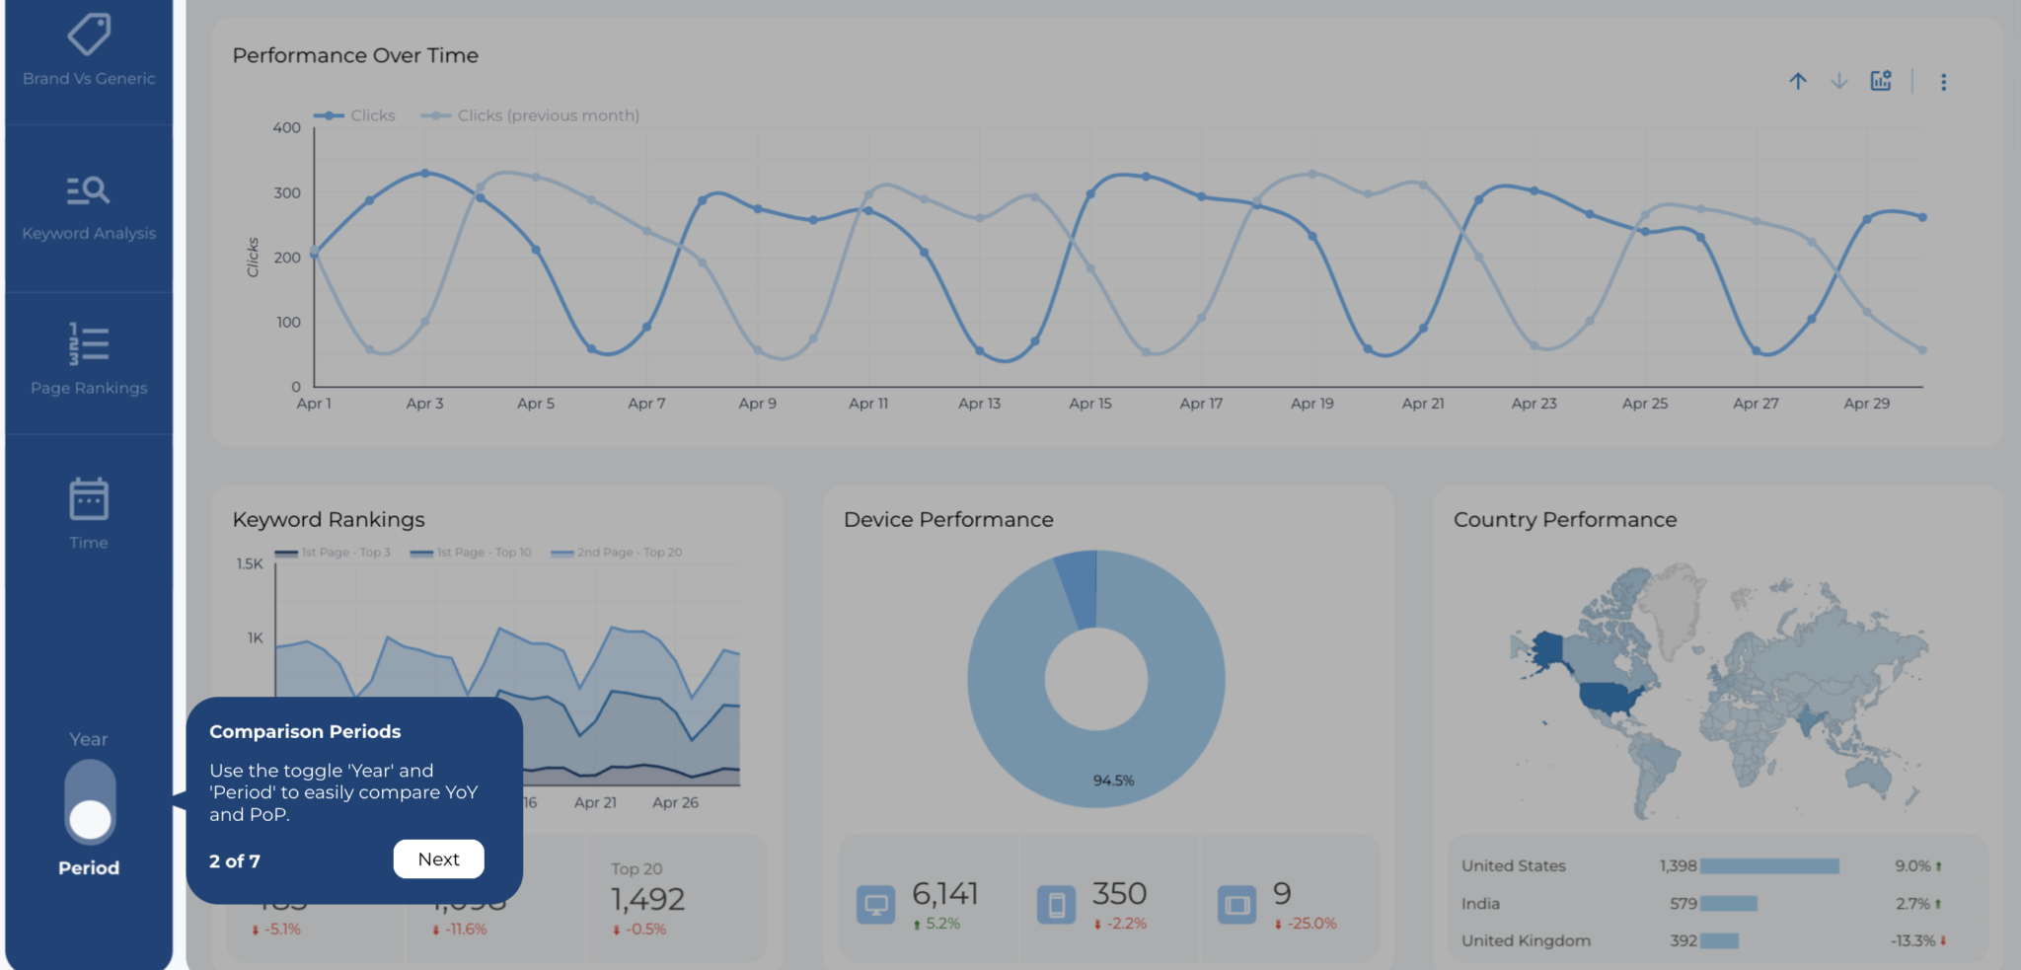Click the Performance Over Time title
Image resolution: width=2021 pixels, height=970 pixels.
[355, 55]
